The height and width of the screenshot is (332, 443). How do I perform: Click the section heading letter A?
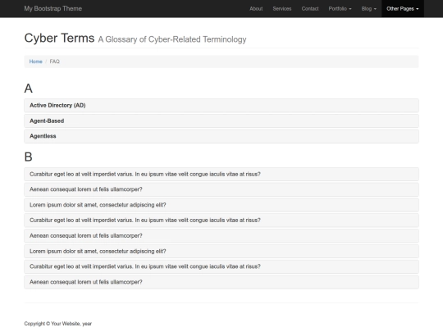[28, 89]
